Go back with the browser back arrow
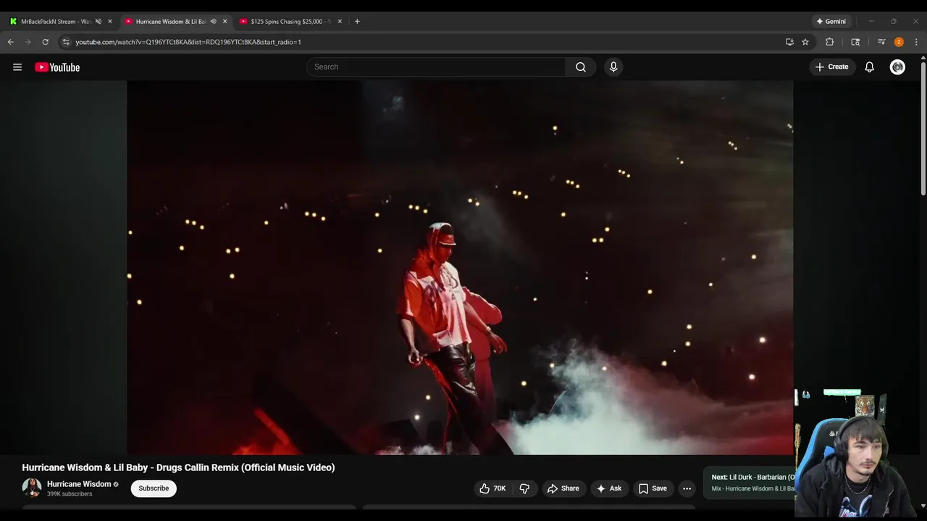The width and height of the screenshot is (927, 521). (11, 42)
